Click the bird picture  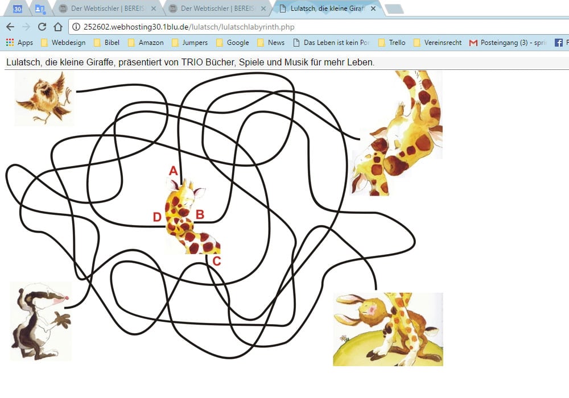click(x=44, y=98)
